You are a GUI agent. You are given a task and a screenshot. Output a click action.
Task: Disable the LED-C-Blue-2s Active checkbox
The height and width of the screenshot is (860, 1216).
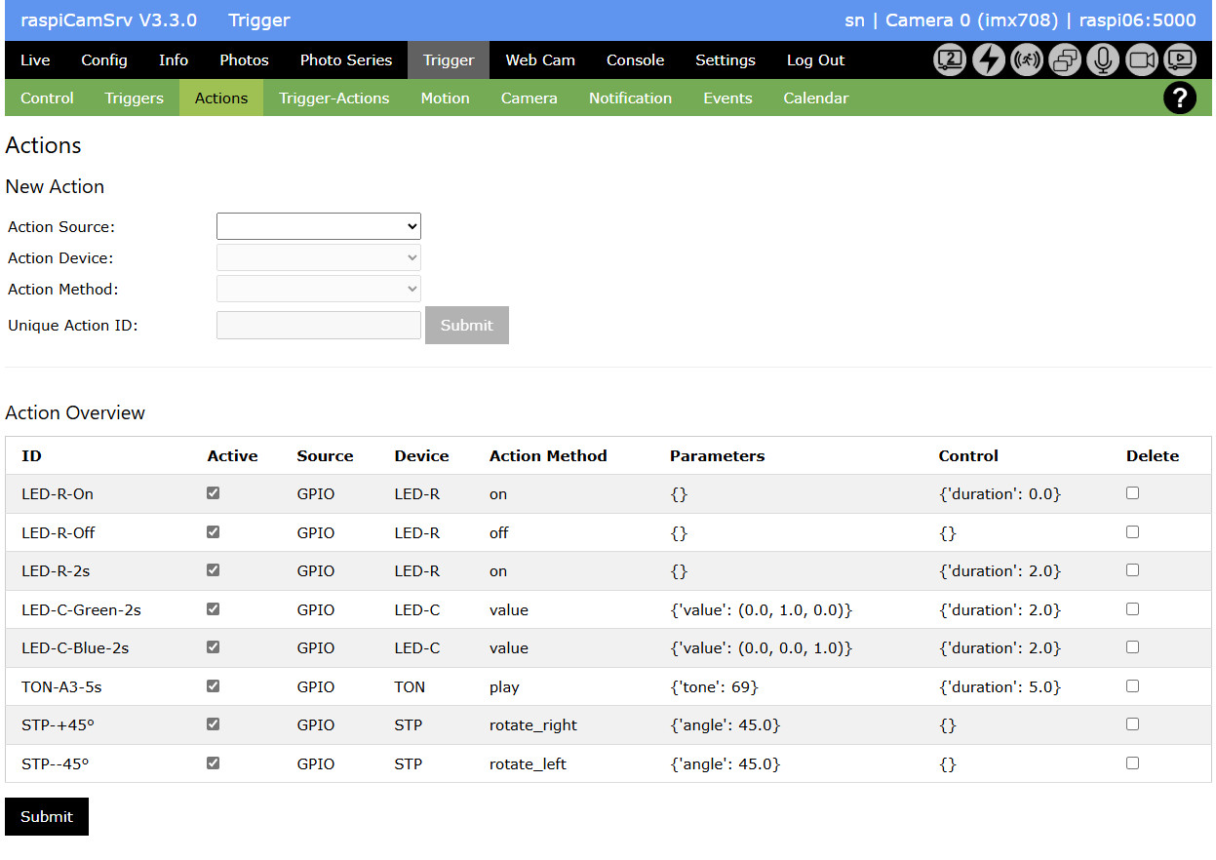click(214, 647)
